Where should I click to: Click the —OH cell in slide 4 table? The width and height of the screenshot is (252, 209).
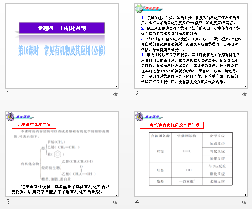(x=187, y=170)
